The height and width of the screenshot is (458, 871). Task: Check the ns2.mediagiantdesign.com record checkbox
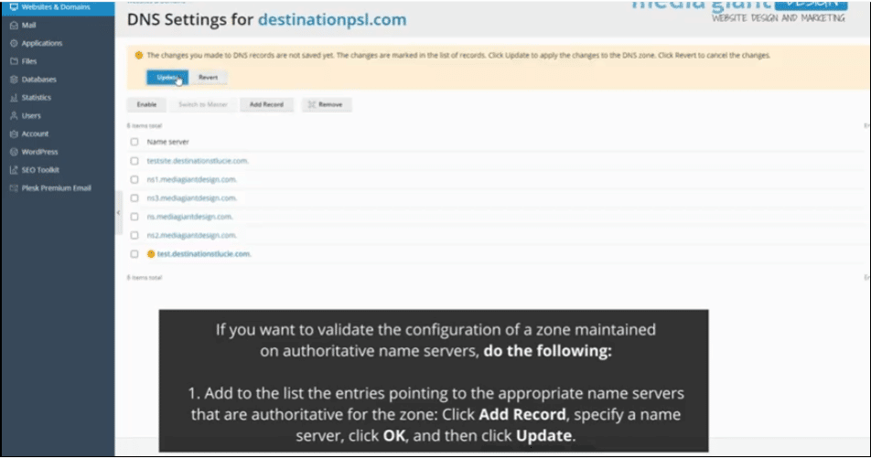click(134, 235)
